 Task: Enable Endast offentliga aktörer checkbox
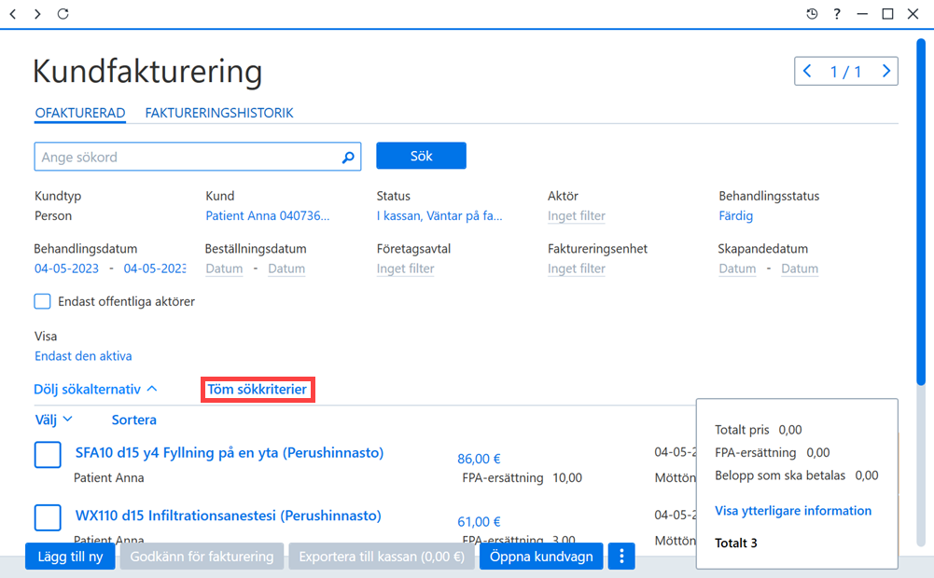[42, 301]
